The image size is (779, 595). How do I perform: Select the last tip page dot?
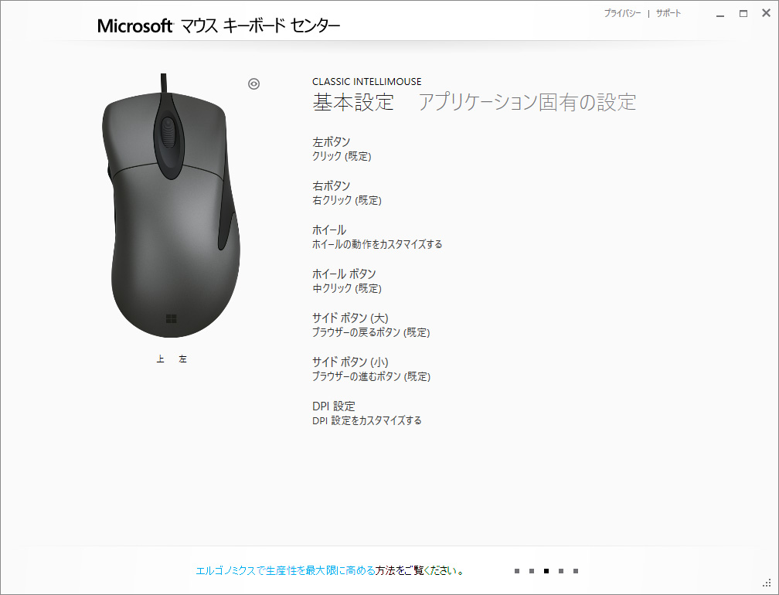pyautogui.click(x=576, y=571)
